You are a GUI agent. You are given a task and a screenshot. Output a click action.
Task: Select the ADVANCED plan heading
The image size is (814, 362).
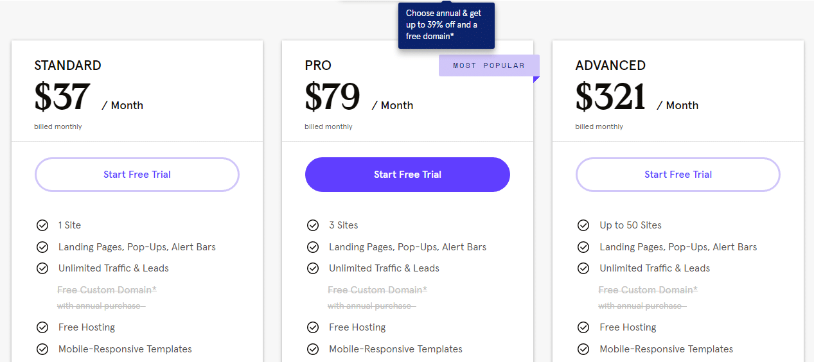click(x=610, y=65)
